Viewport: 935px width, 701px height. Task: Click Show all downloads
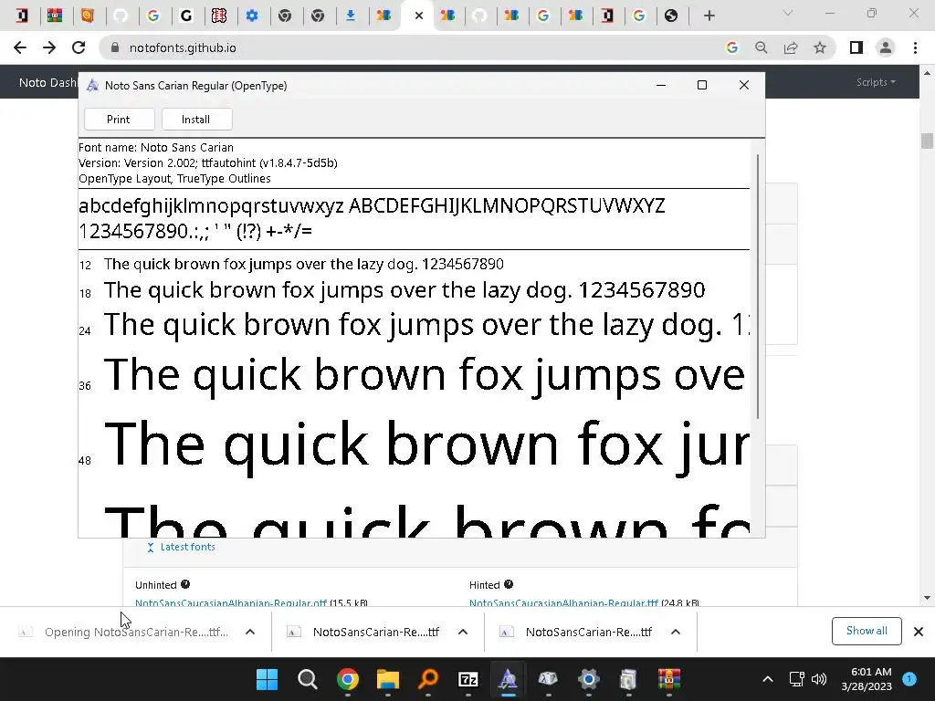867,631
